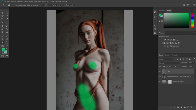
Task: Add a Photo Filter camera adjustment
Action: point(173,43)
